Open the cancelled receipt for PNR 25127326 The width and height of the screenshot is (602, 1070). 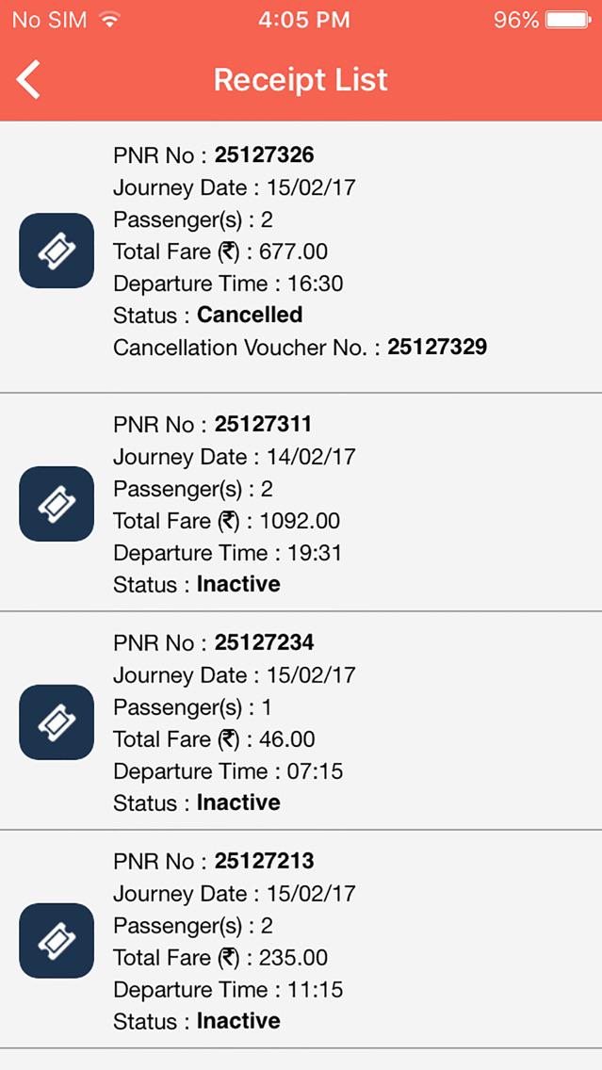(301, 250)
